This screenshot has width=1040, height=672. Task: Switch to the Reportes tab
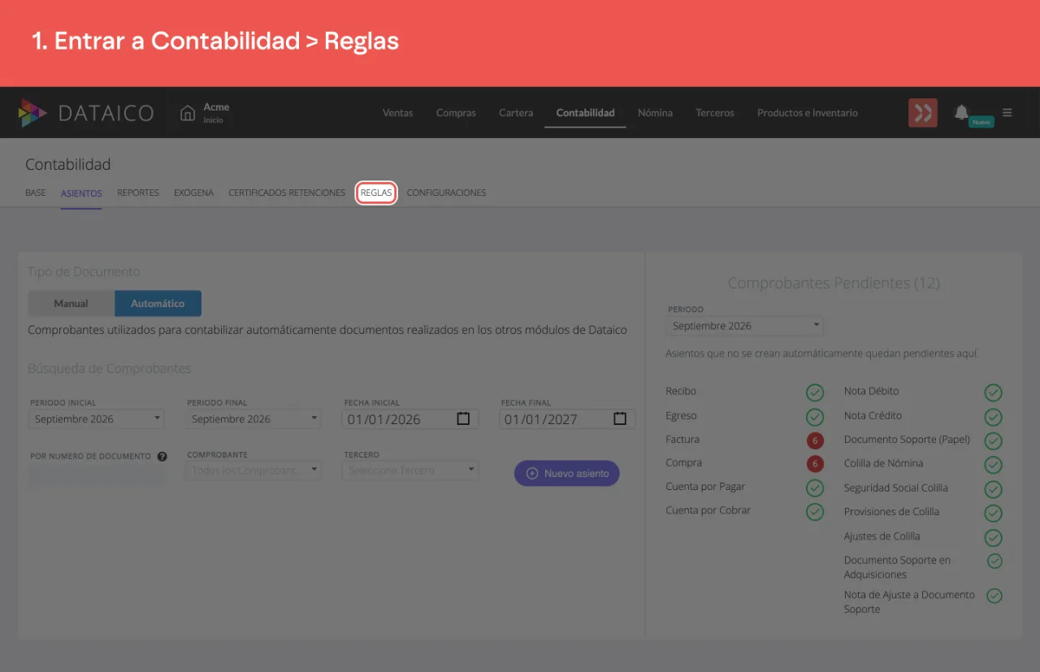138,193
